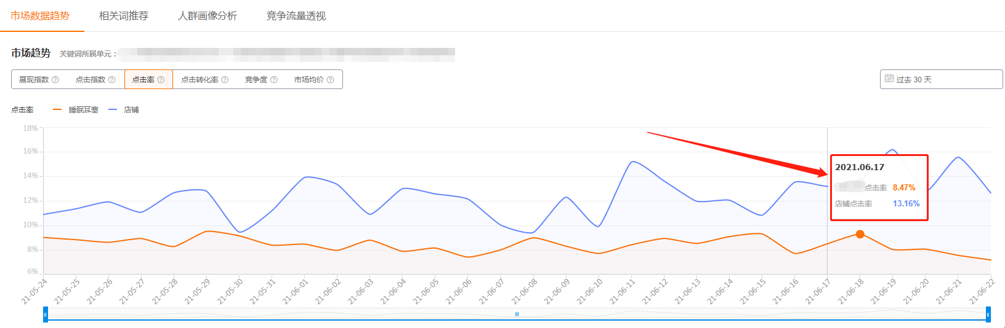The width and height of the screenshot is (1005, 328).
Task: Choose the 市场均价 metric button
Action: click(x=309, y=80)
